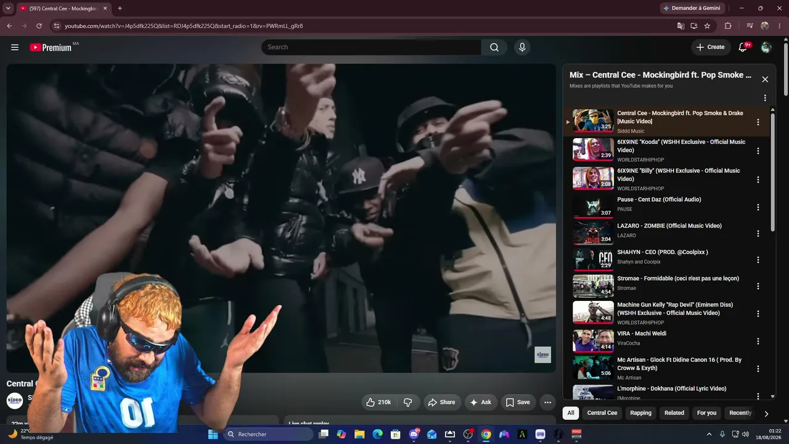Click the browser address bar URL
The image size is (789, 444).
184,26
